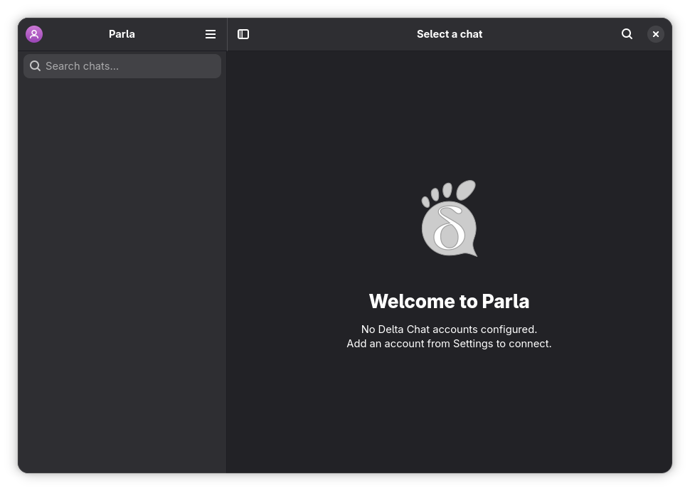Click the magnifier inside Search chats field
Screen dimensions: 690x491
click(35, 66)
